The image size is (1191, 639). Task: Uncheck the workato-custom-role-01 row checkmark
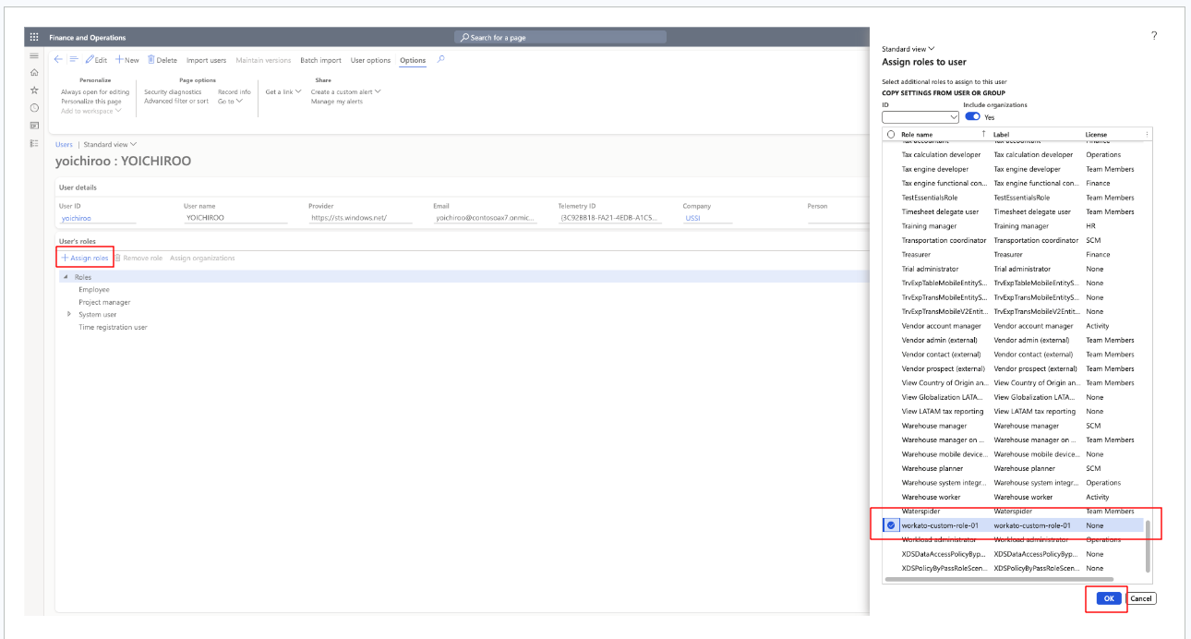coord(891,525)
